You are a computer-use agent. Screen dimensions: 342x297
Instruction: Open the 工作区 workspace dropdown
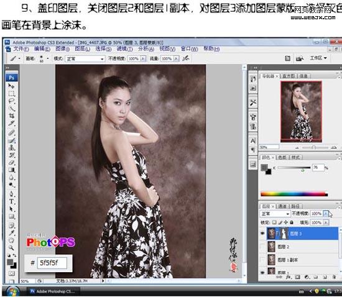pyautogui.click(x=318, y=58)
